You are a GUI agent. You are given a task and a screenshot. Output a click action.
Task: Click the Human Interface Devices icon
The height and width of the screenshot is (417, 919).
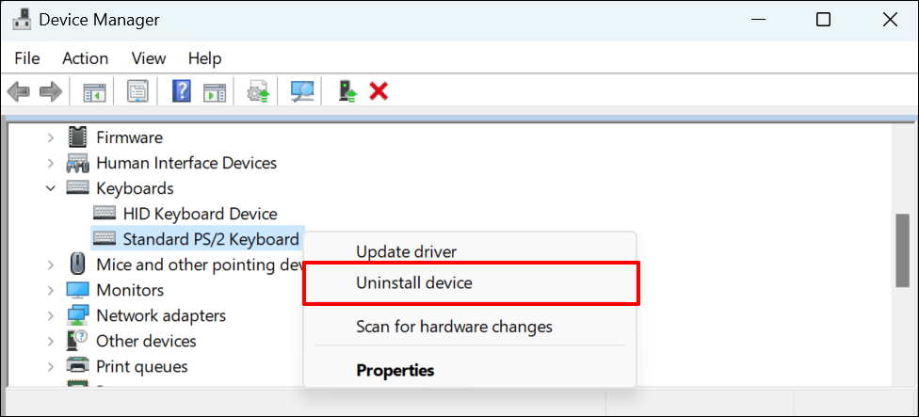point(77,163)
